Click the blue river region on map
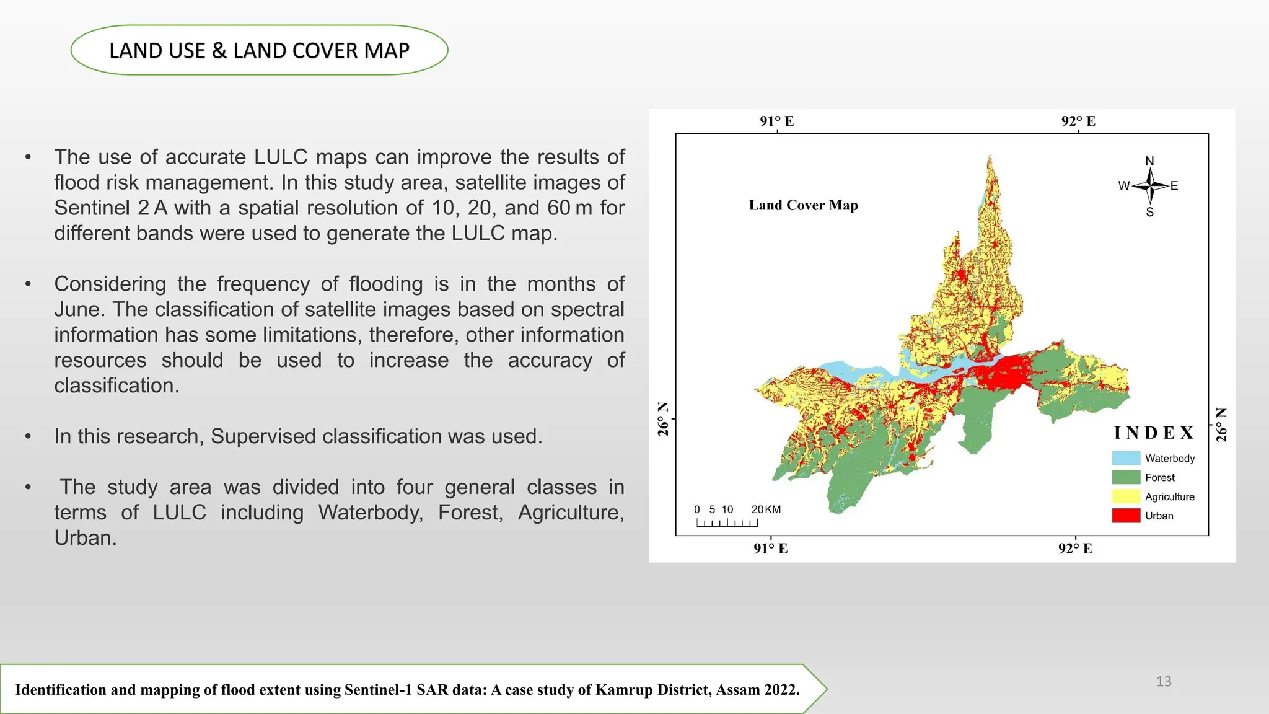This screenshot has height=714, width=1269. (x=843, y=371)
